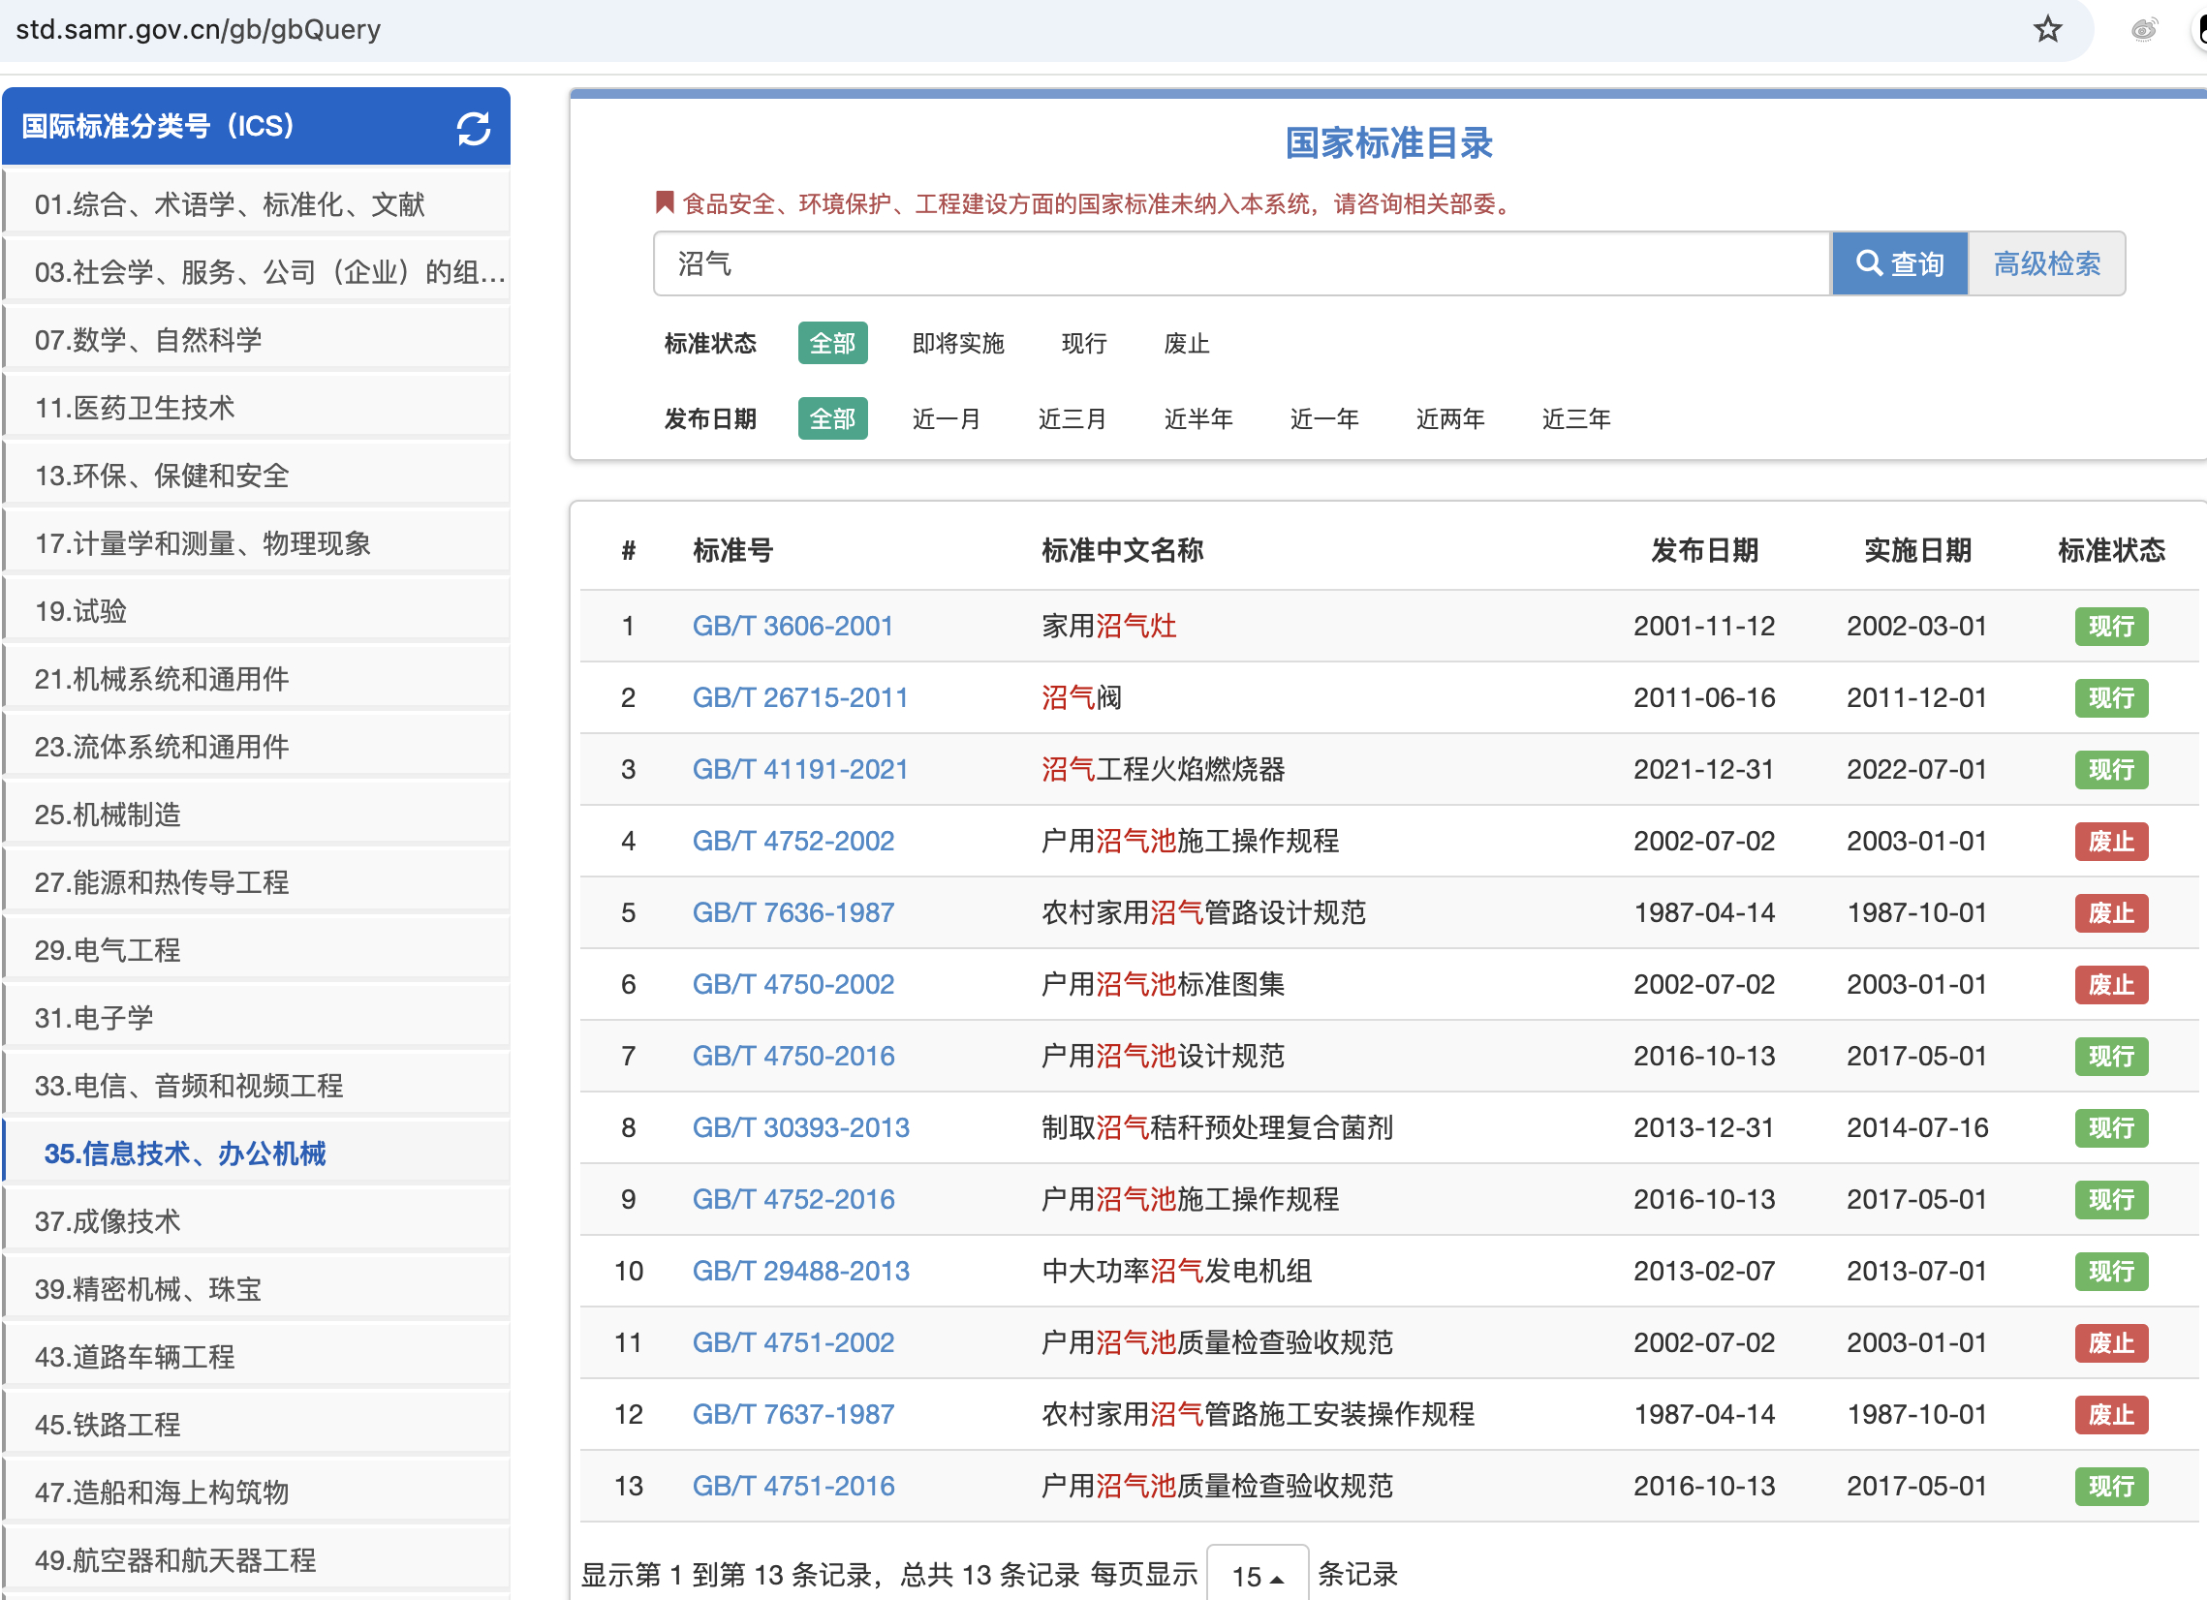2207x1600 pixels.
Task: Open category 31.电子学
Action: (257, 1017)
